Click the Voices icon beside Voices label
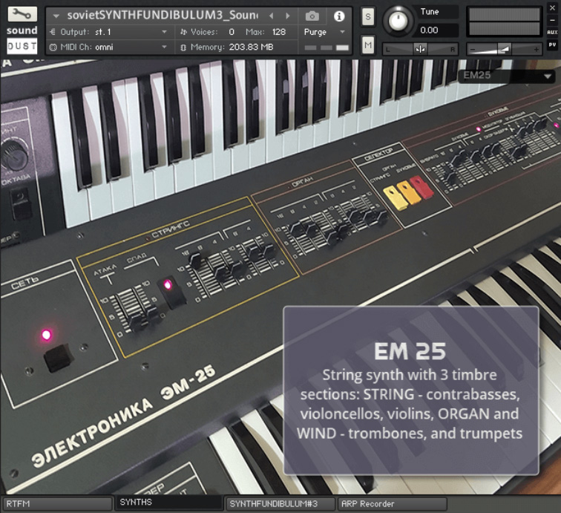This screenshot has height=513, width=561. [x=183, y=32]
